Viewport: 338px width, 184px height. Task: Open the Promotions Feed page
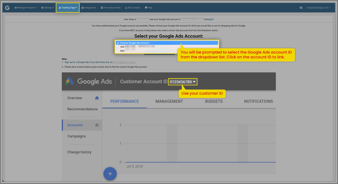tap(110, 8)
